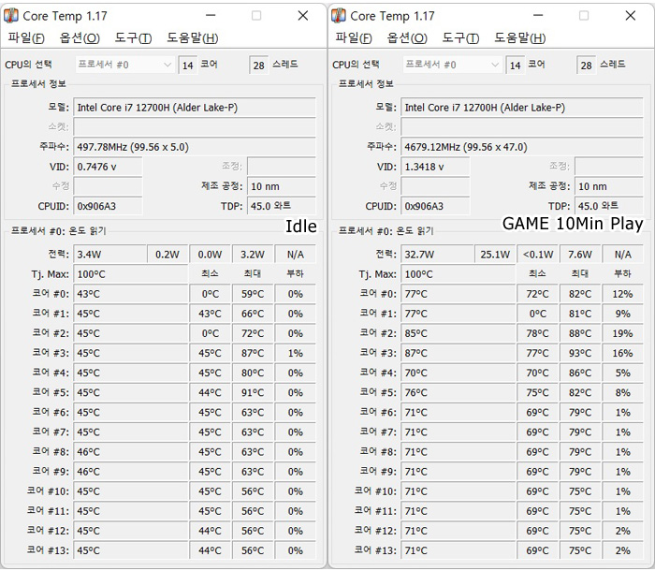Open 도구(T) menu in right window

pos(460,38)
